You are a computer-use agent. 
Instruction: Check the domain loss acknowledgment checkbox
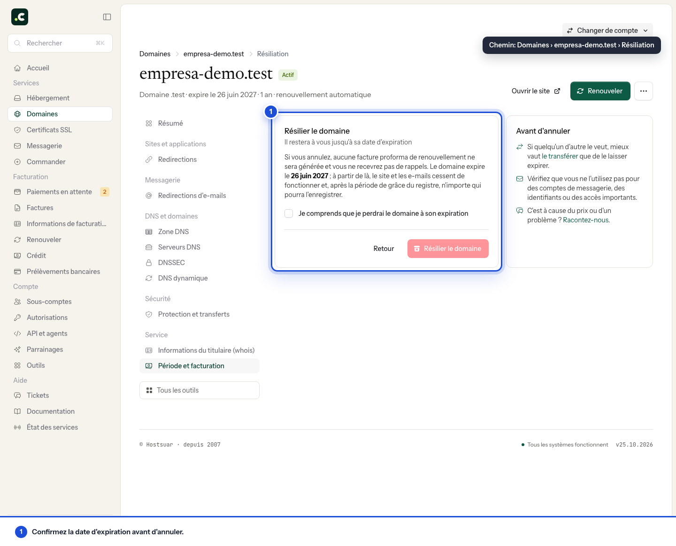(289, 213)
